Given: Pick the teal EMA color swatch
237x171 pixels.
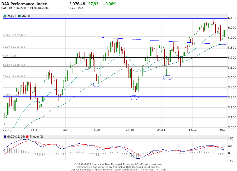Looking at the screenshot, I should pyautogui.click(x=4, y=16).
